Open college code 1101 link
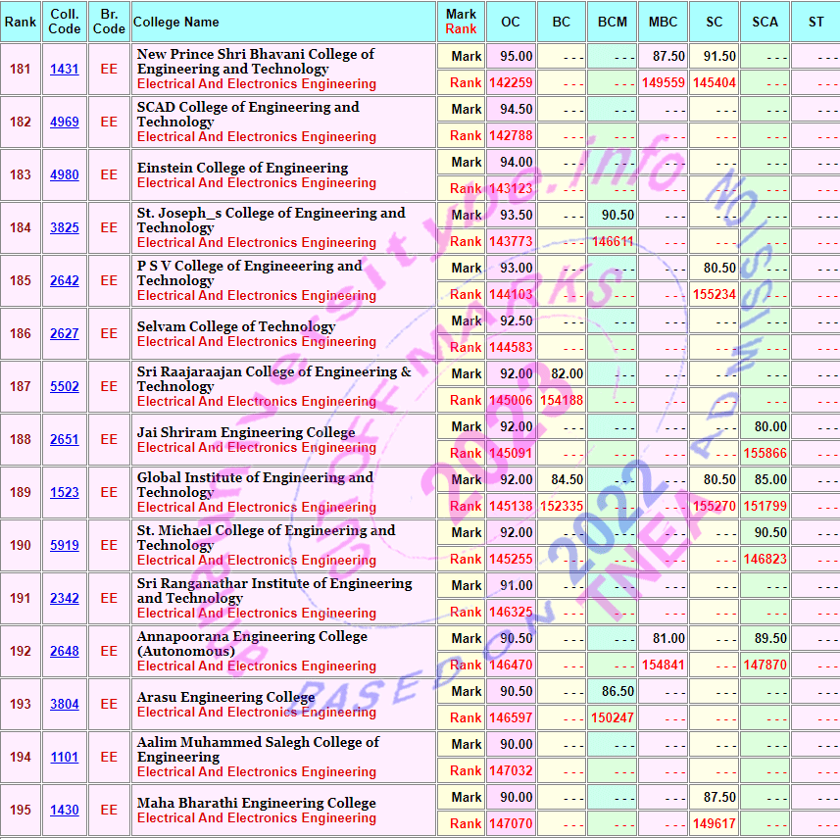840x839 pixels. click(65, 758)
